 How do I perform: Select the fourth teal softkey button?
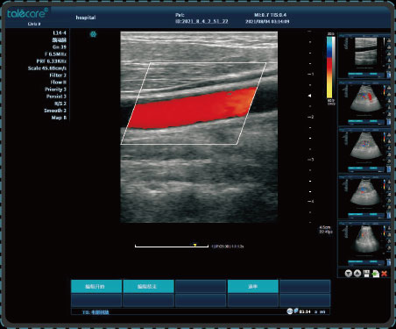click(253, 287)
